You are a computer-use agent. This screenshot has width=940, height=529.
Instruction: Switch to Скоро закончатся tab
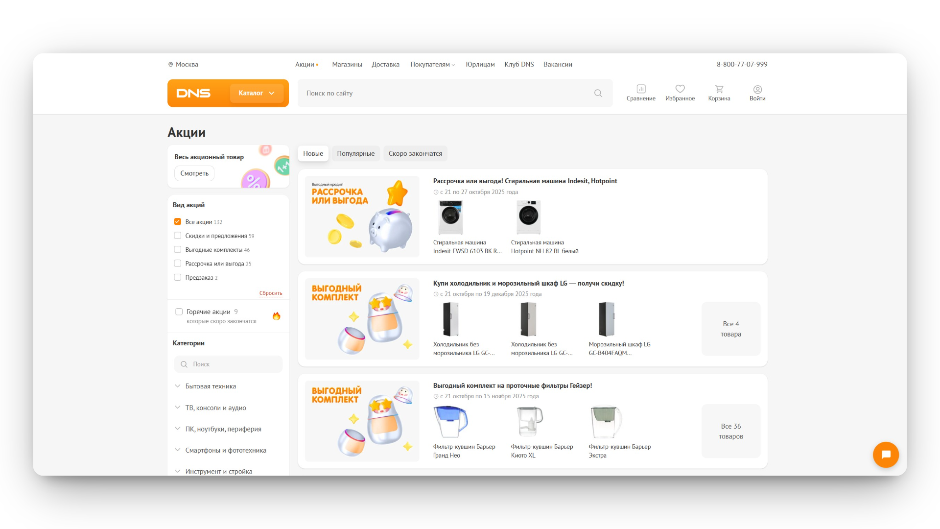[x=415, y=154]
